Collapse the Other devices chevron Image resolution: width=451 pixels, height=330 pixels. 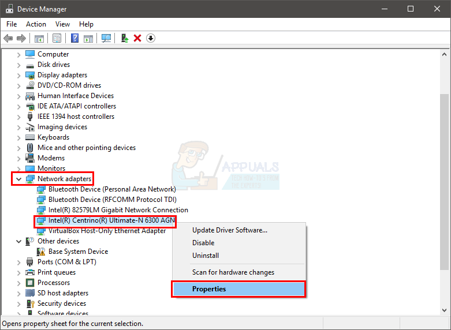pyautogui.click(x=18, y=241)
